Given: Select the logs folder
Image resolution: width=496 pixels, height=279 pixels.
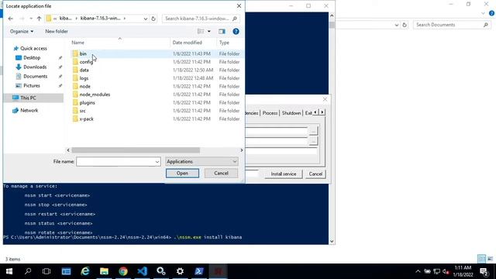Looking at the screenshot, I should pyautogui.click(x=84, y=78).
